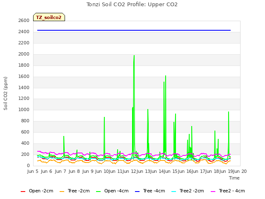Click the Soil CO2 (ppm) axis label
The image size is (265, 199).
coord(5,93)
